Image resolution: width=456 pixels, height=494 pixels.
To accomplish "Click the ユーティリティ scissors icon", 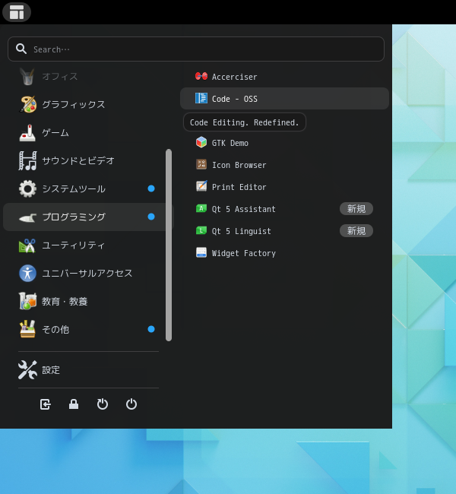I will coord(27,245).
